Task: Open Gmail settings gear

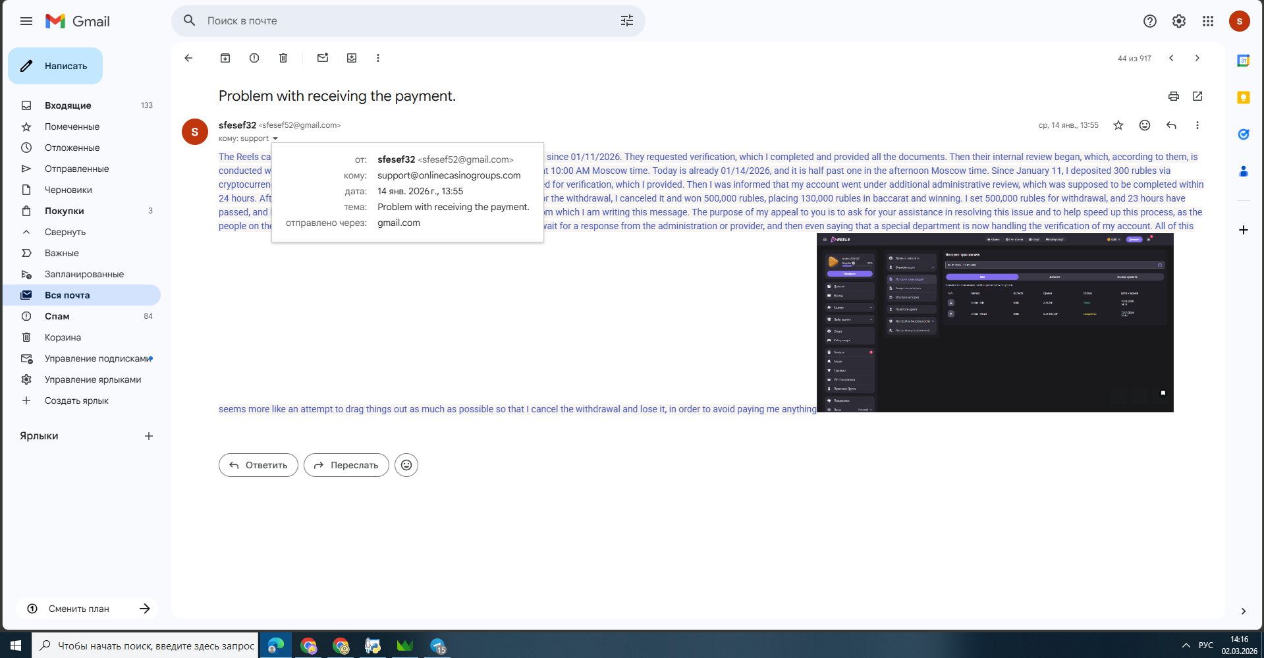Action: (x=1178, y=21)
